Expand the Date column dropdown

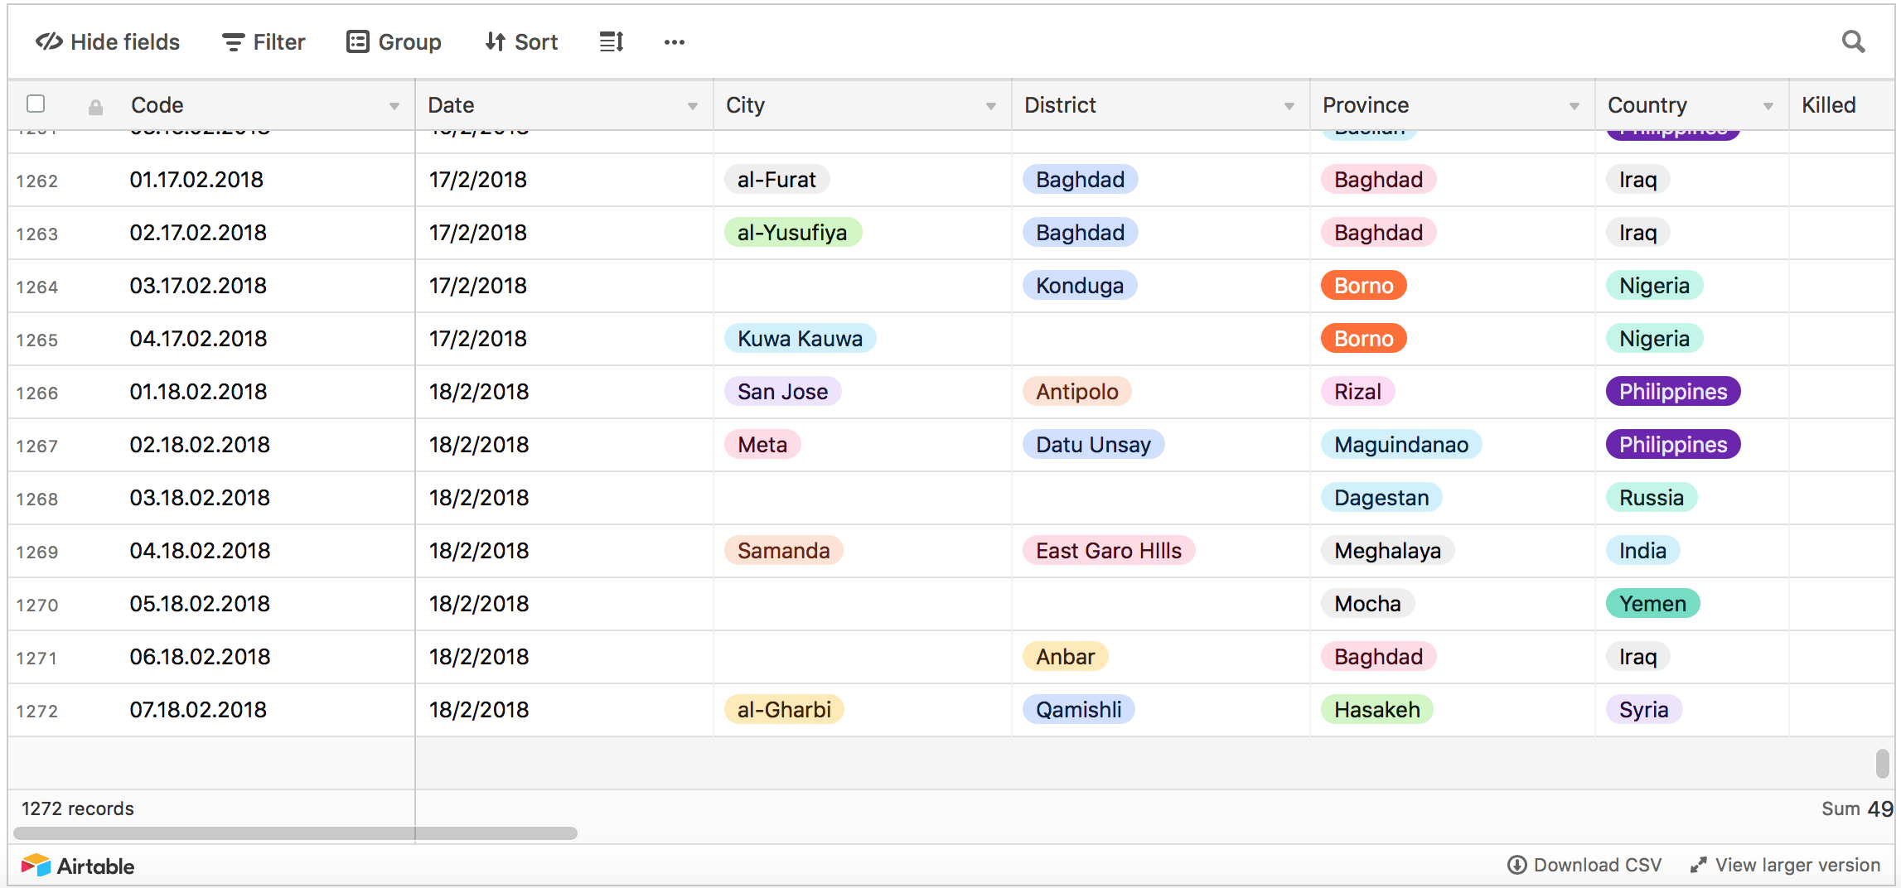693,106
